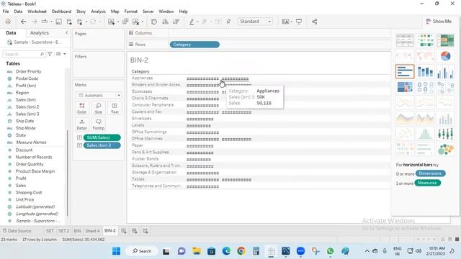This screenshot has height=259, width=461.
Task: Select the Sales (bin) 2 field
Action: (27, 107)
